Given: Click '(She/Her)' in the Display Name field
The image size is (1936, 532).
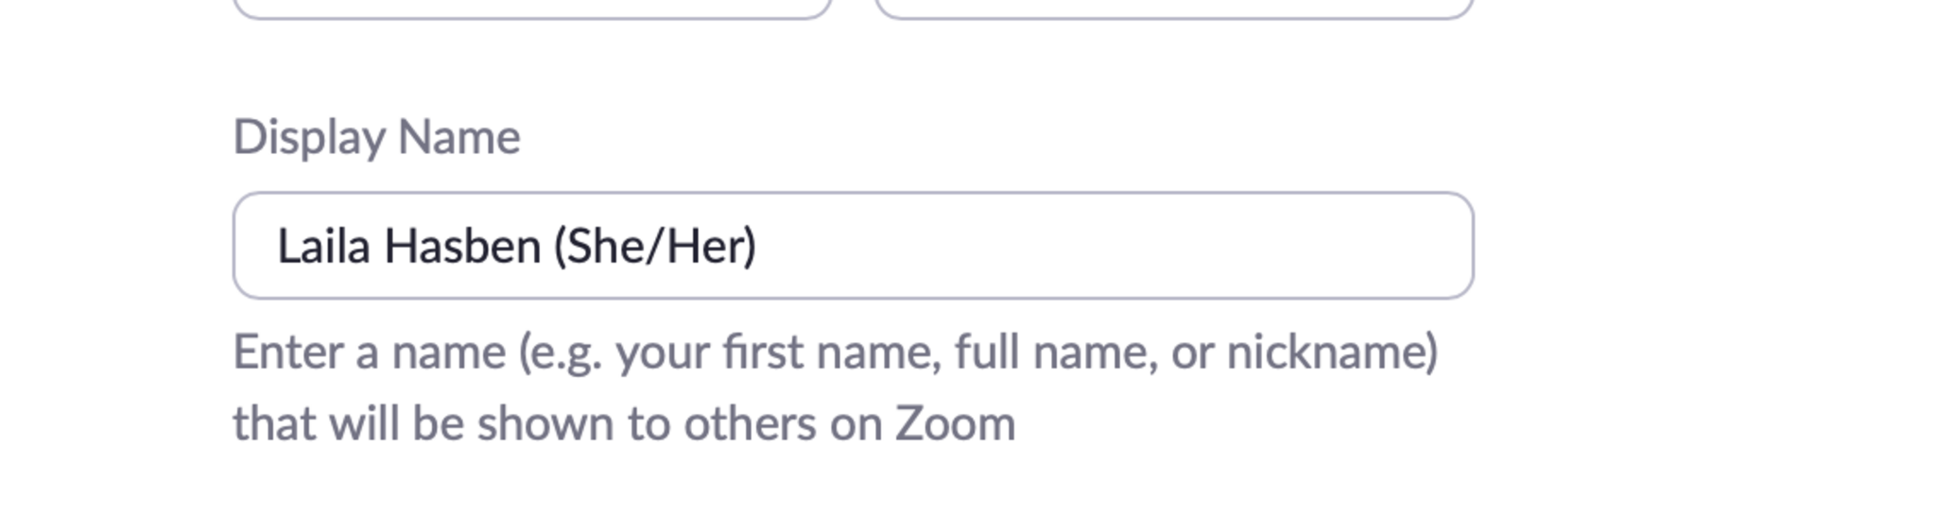Looking at the screenshot, I should click(x=655, y=247).
